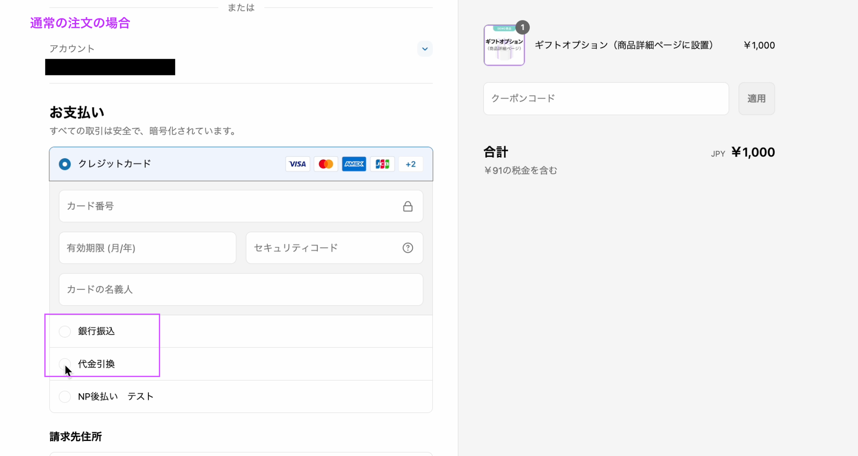Show the +2 more card brands
This screenshot has height=456, width=858.
pos(411,164)
